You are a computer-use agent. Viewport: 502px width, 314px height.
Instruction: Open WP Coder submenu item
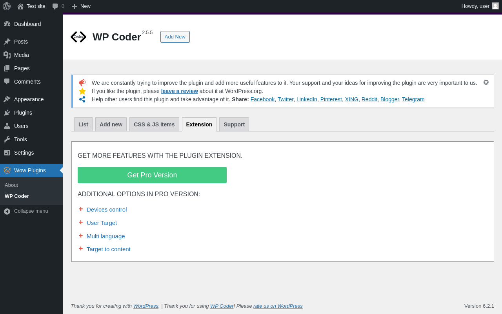click(x=17, y=196)
